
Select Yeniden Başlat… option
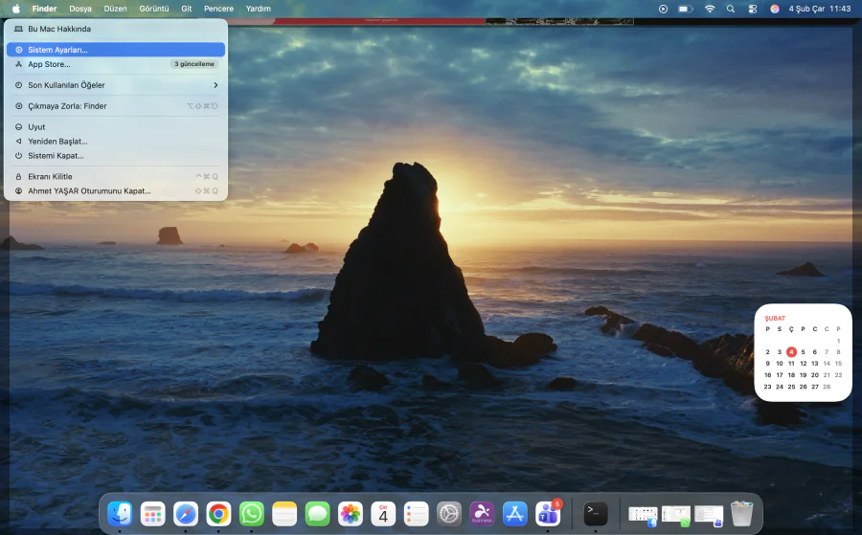point(116,141)
